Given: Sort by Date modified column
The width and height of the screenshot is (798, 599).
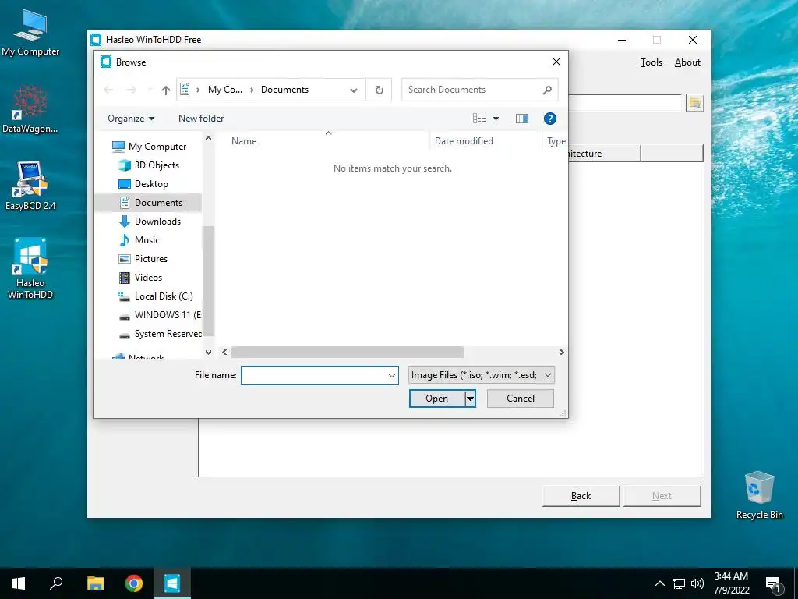Looking at the screenshot, I should tap(486, 141).
